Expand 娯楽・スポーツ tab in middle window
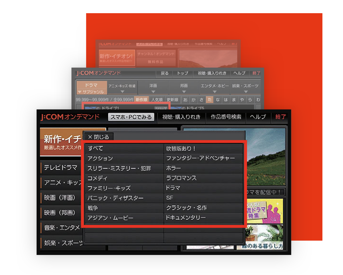This screenshot has width=343, height=275. click(x=245, y=88)
